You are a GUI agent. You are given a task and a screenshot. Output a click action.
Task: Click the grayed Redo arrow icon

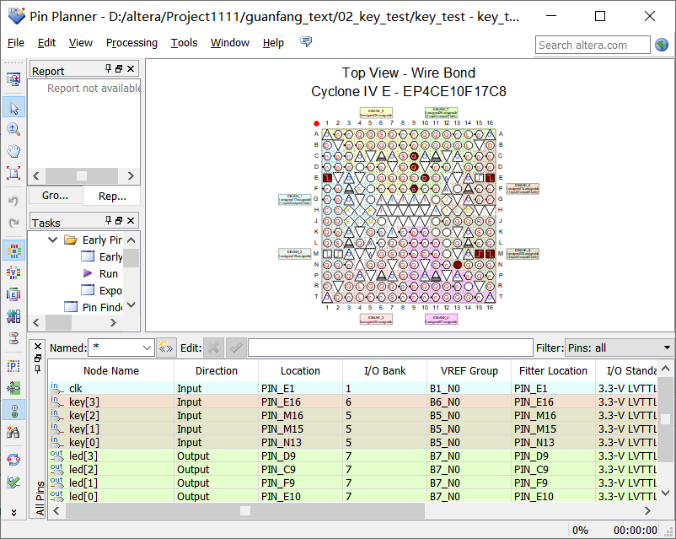click(x=13, y=223)
